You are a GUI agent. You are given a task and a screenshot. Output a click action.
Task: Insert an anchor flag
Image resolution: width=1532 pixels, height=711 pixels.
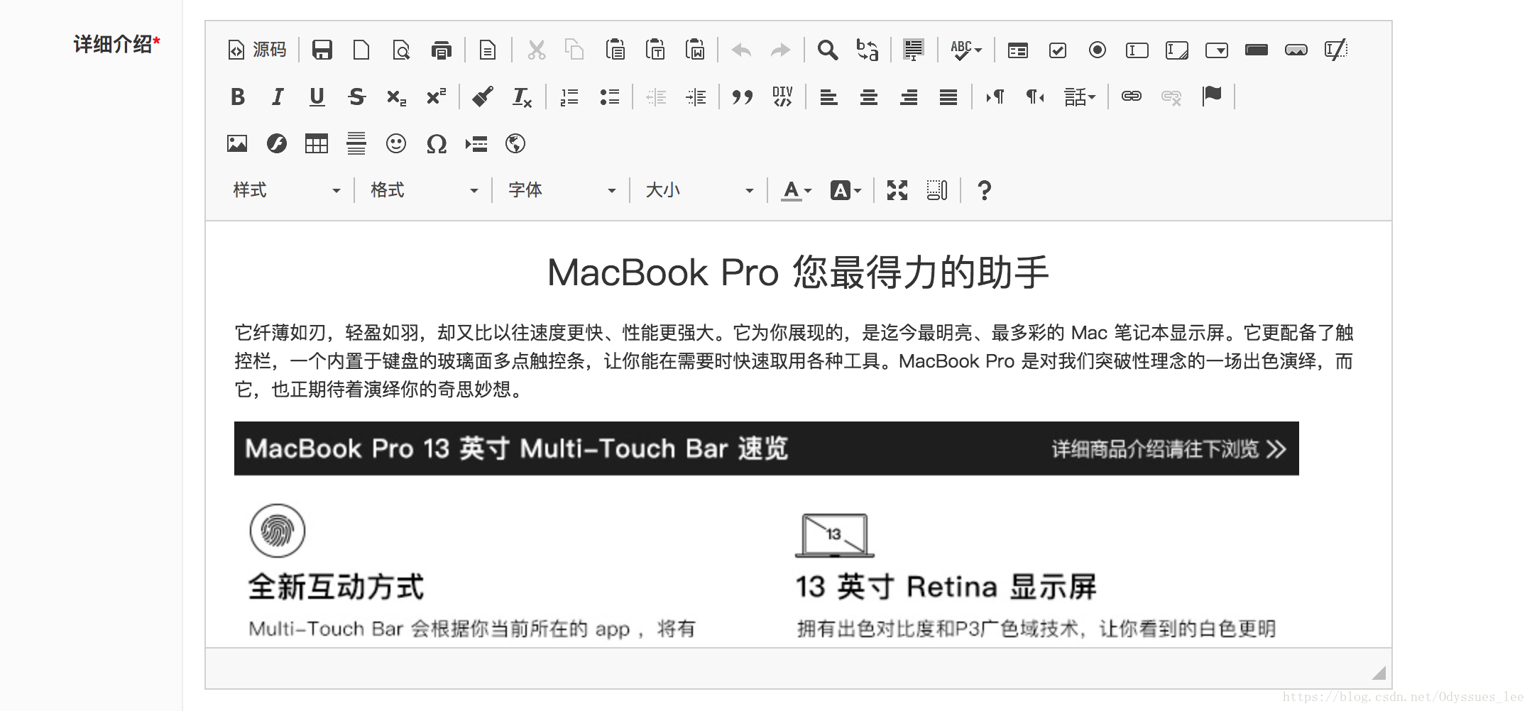pyautogui.click(x=1212, y=97)
